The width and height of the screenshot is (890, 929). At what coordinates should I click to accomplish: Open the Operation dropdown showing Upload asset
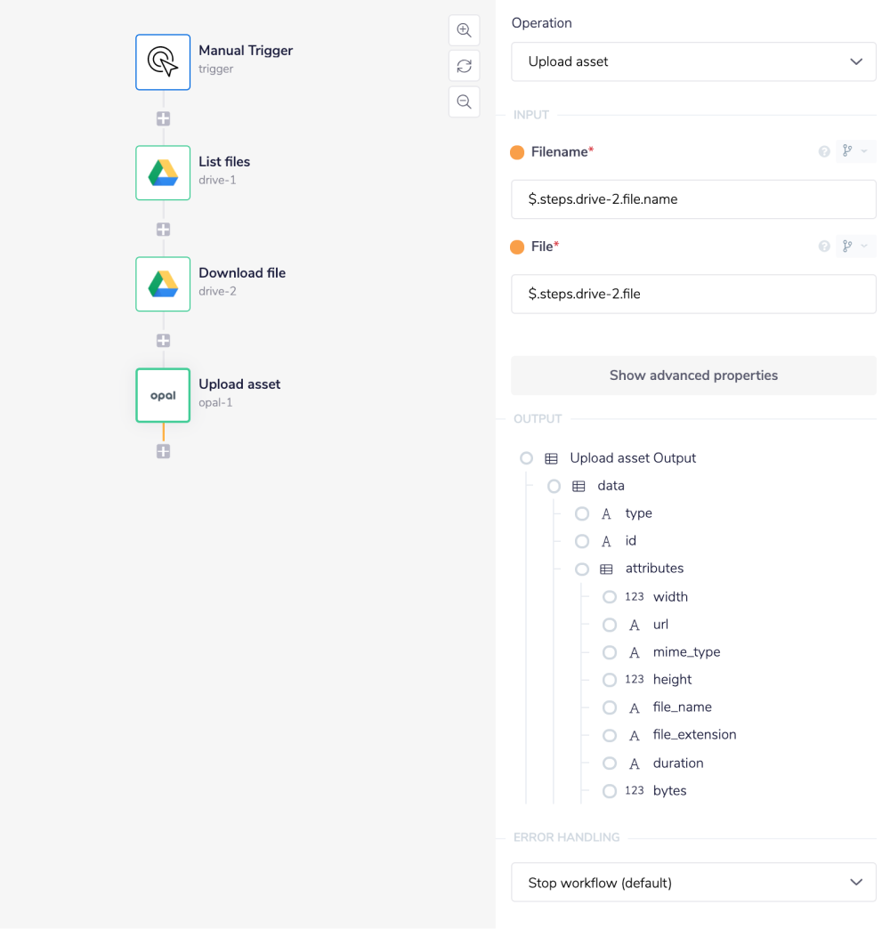[693, 61]
